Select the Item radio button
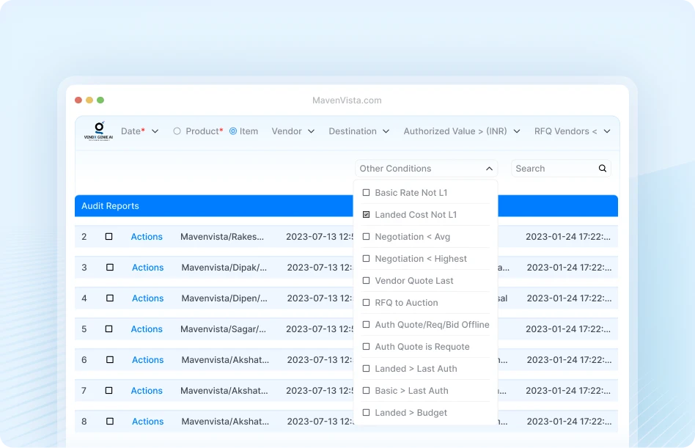The image size is (695, 448). [x=233, y=131]
